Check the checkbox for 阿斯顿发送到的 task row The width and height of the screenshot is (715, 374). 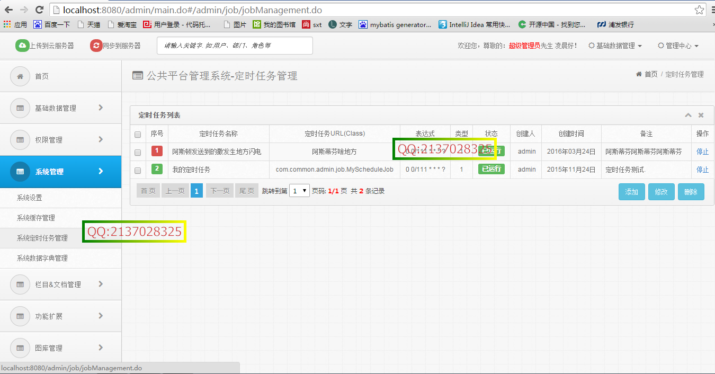tap(138, 152)
